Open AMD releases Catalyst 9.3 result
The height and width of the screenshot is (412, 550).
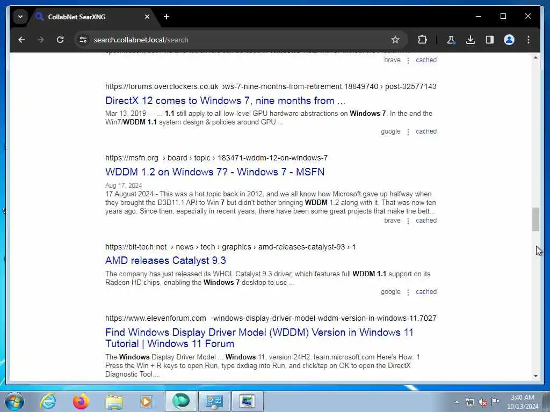(x=165, y=261)
